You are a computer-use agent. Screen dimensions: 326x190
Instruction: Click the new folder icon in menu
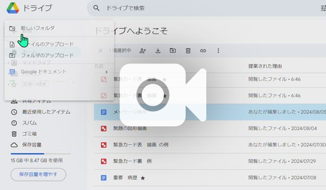(12, 28)
